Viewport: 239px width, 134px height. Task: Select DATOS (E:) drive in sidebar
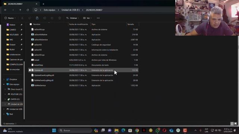click(x=15, y=99)
